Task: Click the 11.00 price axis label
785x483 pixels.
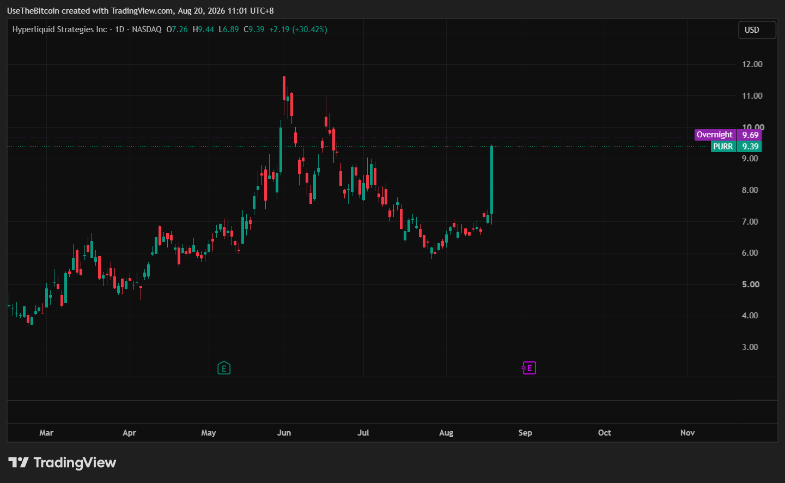Action: pyautogui.click(x=752, y=96)
